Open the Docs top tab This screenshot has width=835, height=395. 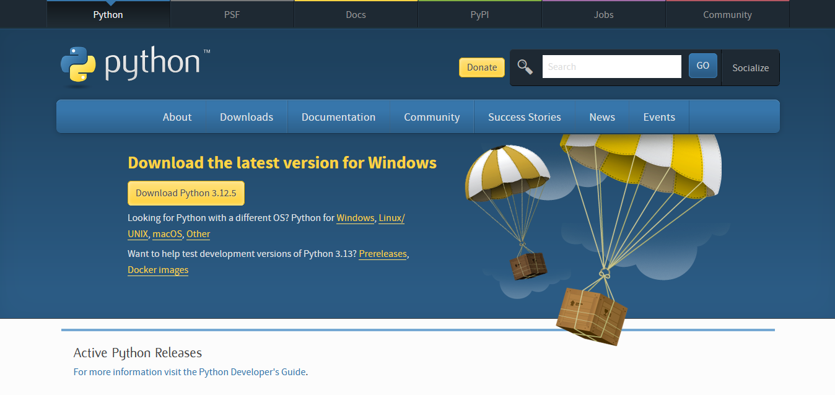356,15
